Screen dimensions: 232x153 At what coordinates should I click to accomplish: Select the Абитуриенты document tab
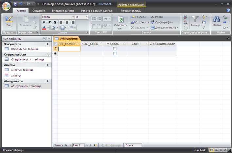pyautogui.click(x=67, y=39)
